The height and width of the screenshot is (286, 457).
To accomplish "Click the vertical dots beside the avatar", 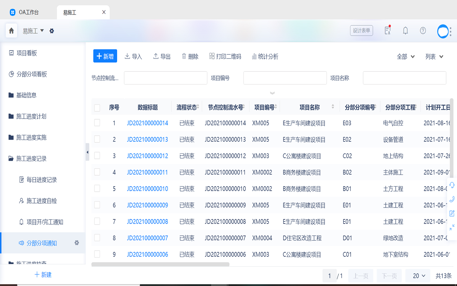I will pyautogui.click(x=451, y=31).
